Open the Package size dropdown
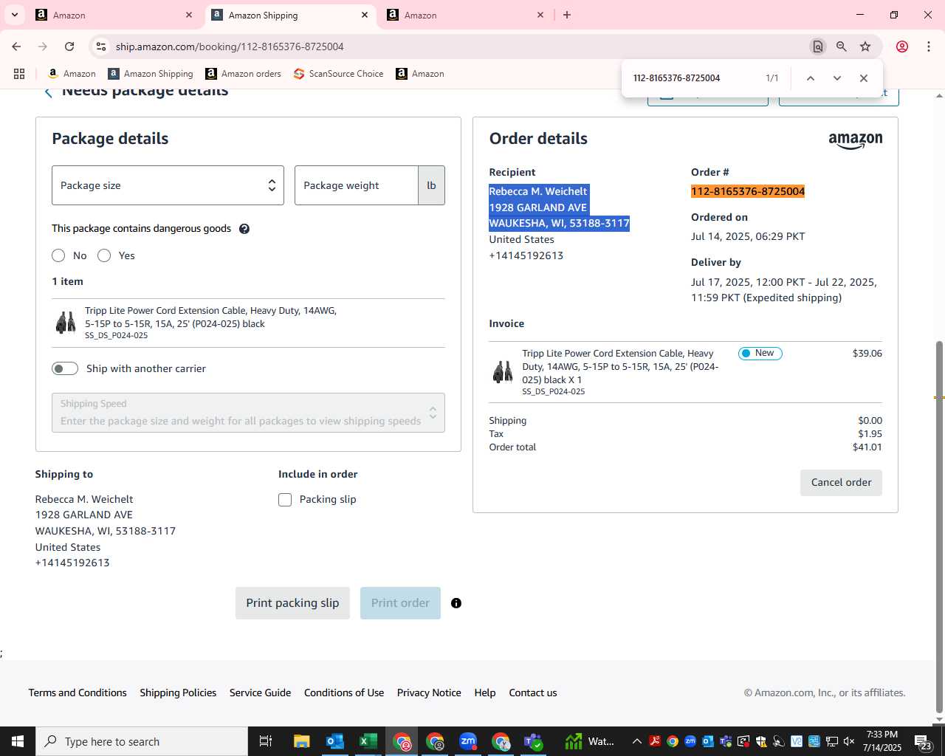945x756 pixels. click(x=168, y=185)
